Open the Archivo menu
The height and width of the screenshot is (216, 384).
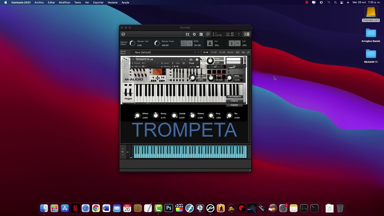[x=39, y=2]
